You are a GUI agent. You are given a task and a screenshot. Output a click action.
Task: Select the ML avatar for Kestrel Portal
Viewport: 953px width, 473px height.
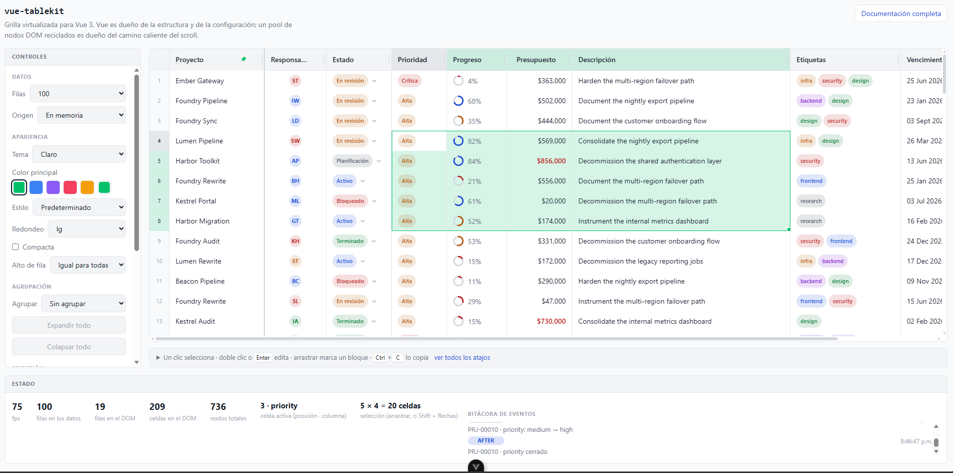295,201
